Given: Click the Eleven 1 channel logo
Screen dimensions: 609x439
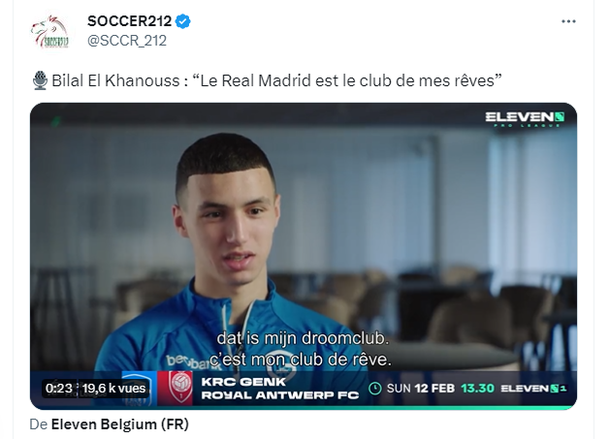Looking at the screenshot, I should click(x=534, y=389).
